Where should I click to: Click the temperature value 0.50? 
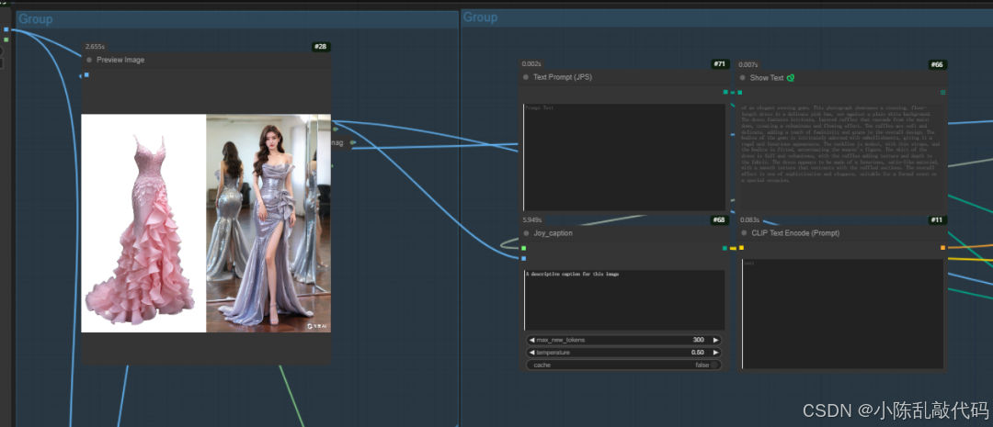point(697,353)
